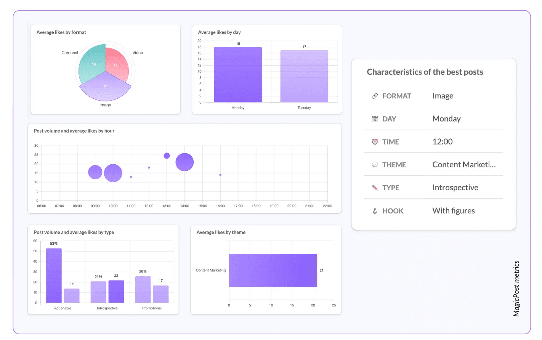Screen dimensions: 542x340
Task: Click the calendar icon beside DAY
Action: point(375,119)
